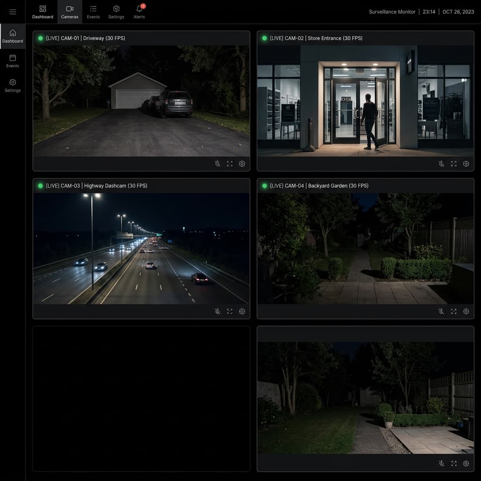Expand unlabeled bottom garden feed to fullscreen
This screenshot has height=481, width=481.
tap(454, 463)
